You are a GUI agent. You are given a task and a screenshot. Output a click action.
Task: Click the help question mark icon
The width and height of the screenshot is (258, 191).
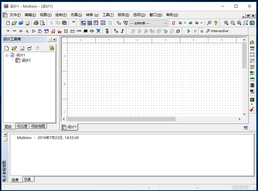click(x=216, y=23)
